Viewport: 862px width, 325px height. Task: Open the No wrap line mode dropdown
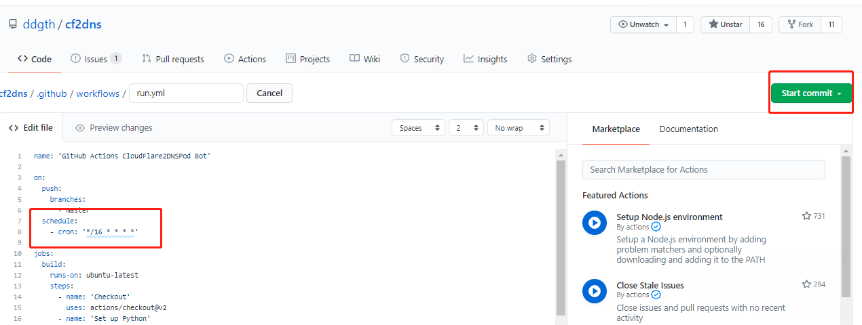(x=519, y=128)
